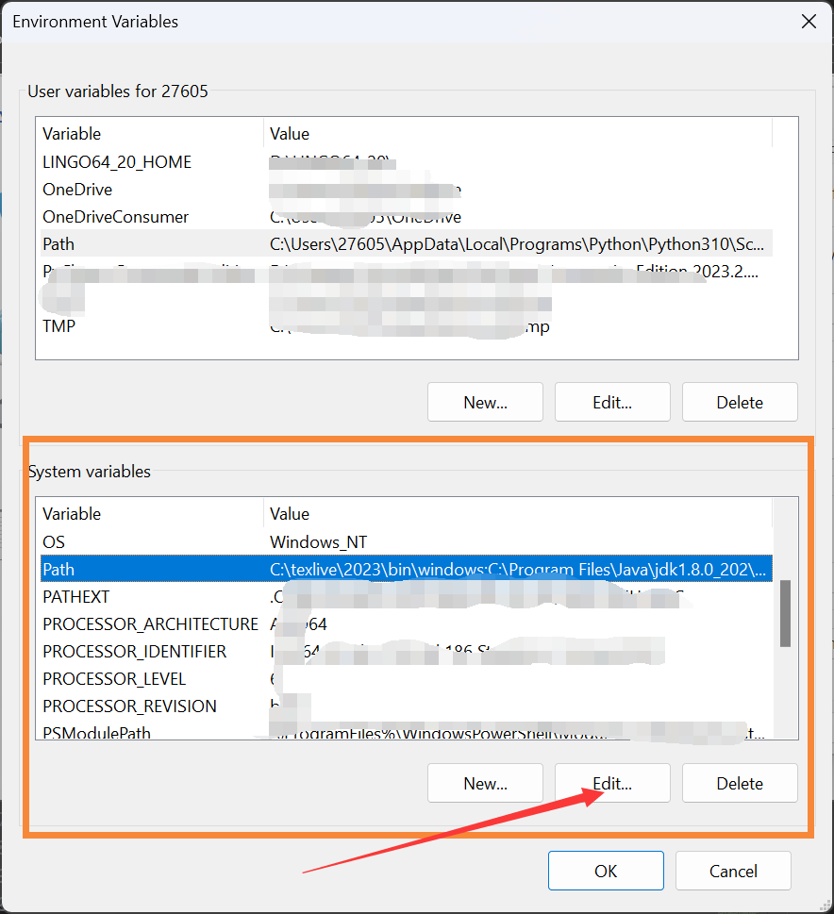Select TMP user variable row
This screenshot has height=914, width=834.
pos(407,325)
